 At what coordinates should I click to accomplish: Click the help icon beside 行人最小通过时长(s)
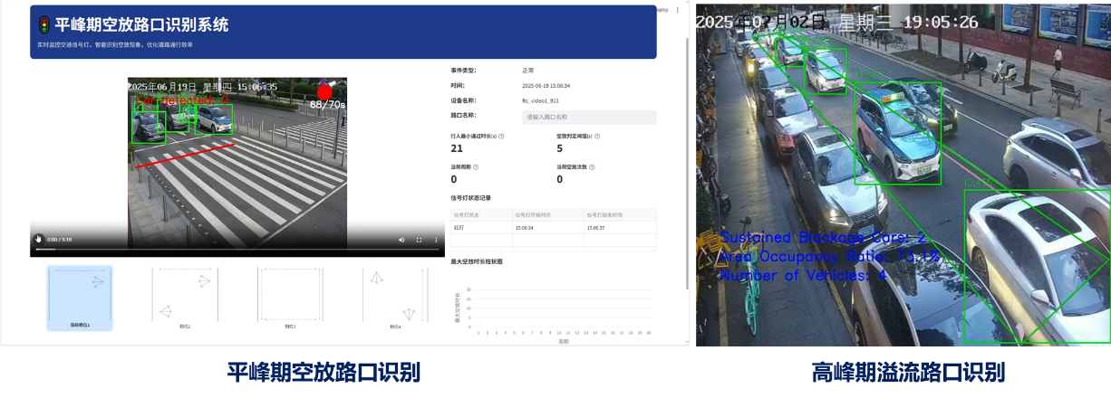pyautogui.click(x=502, y=136)
